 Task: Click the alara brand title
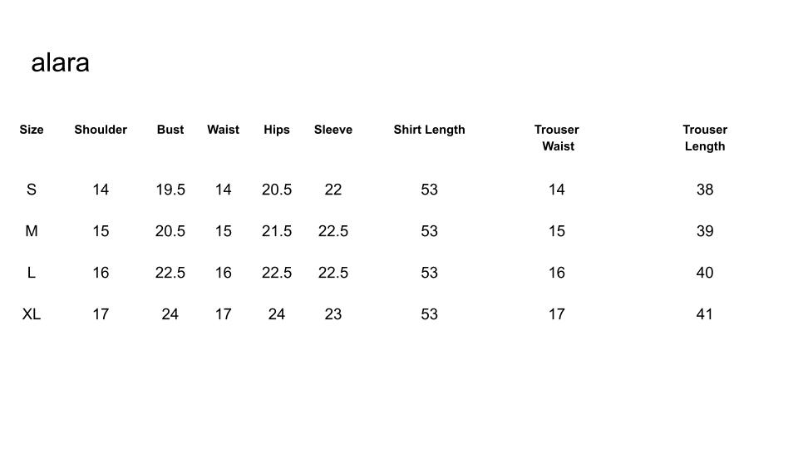(60, 63)
